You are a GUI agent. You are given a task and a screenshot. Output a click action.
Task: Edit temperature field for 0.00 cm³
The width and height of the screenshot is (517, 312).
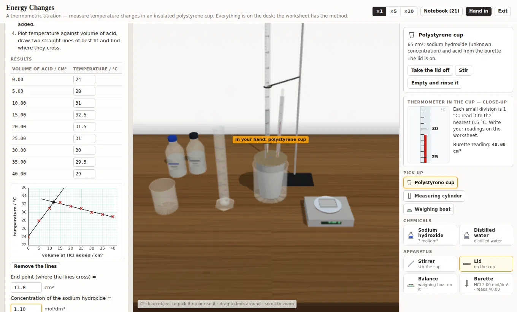[x=84, y=80]
